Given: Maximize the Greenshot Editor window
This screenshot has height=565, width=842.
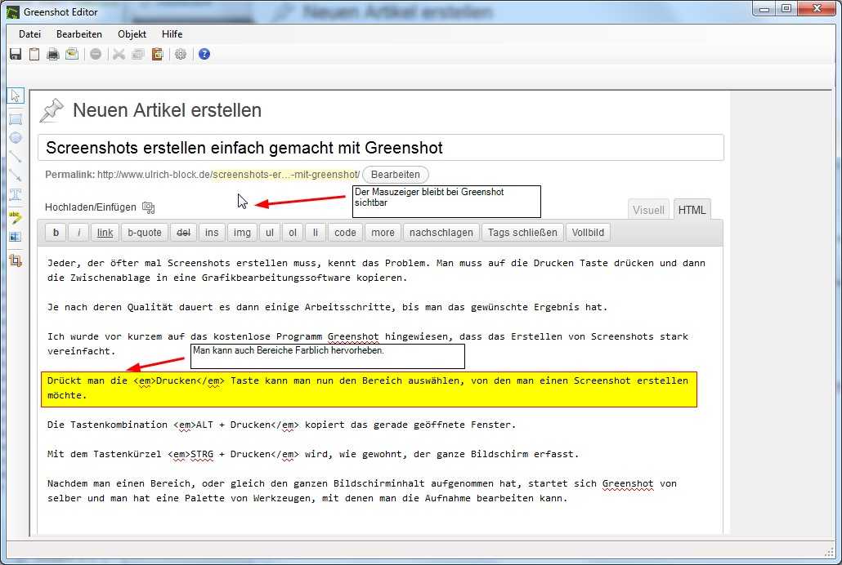Looking at the screenshot, I should coord(786,9).
